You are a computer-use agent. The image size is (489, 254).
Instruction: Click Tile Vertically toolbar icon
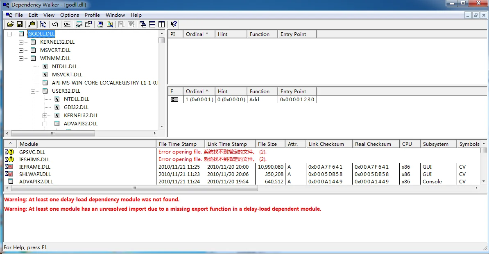click(161, 24)
